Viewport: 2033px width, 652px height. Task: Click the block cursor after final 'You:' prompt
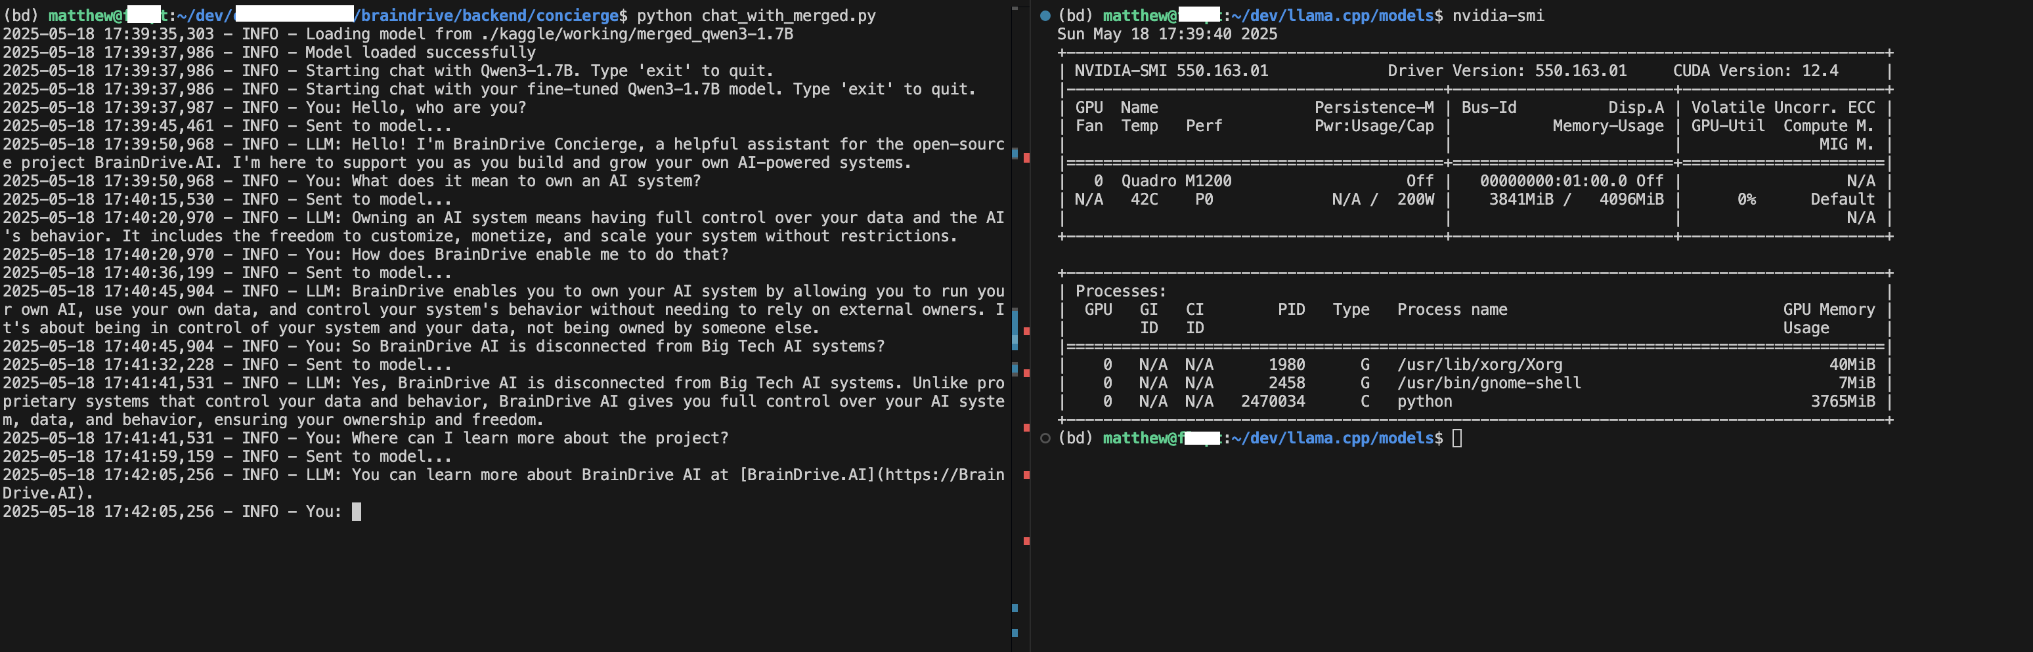pyautogui.click(x=356, y=512)
